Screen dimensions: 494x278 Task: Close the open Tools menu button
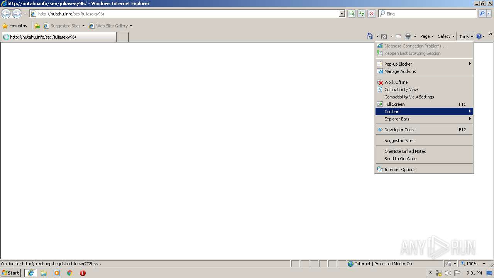coord(465,37)
